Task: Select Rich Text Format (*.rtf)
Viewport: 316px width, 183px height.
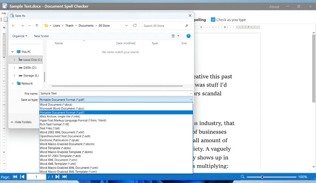Action: (x=116, y=124)
